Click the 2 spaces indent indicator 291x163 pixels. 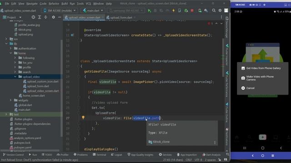point(210,160)
